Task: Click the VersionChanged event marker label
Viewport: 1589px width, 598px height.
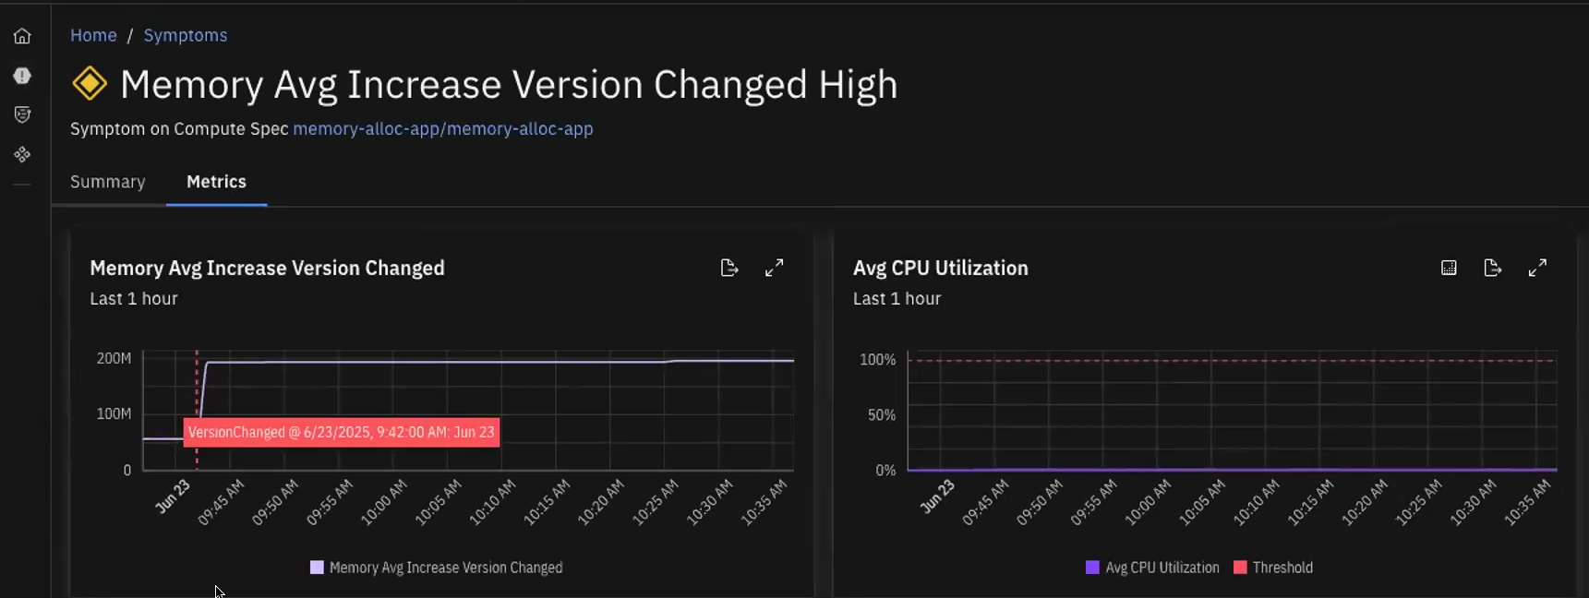Action: click(x=342, y=432)
